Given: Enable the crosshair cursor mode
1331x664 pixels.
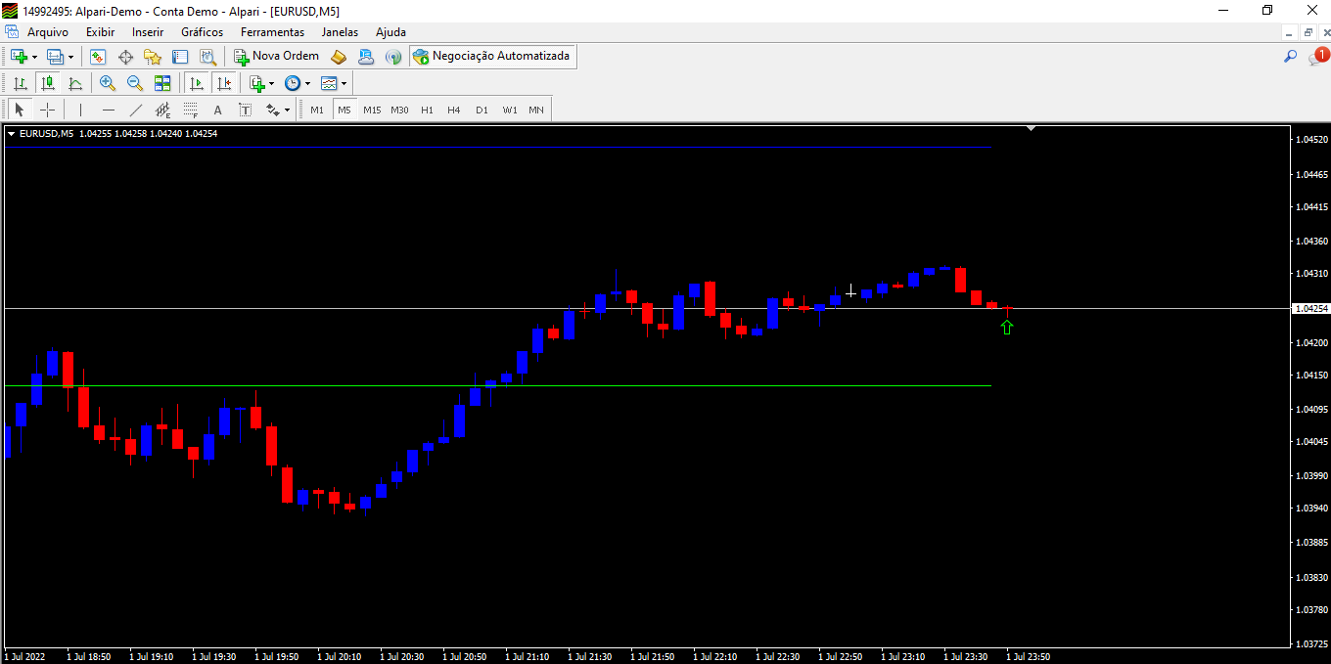Looking at the screenshot, I should [47, 110].
